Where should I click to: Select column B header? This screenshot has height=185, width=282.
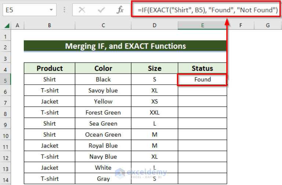click(50, 25)
